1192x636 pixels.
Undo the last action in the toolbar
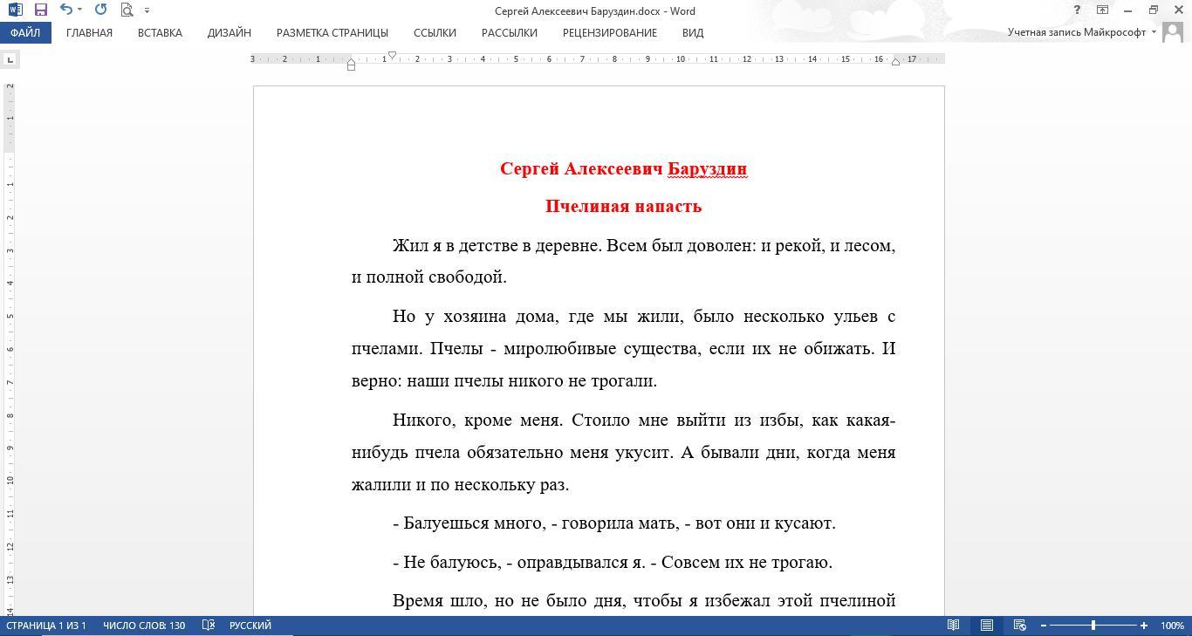tap(66, 10)
